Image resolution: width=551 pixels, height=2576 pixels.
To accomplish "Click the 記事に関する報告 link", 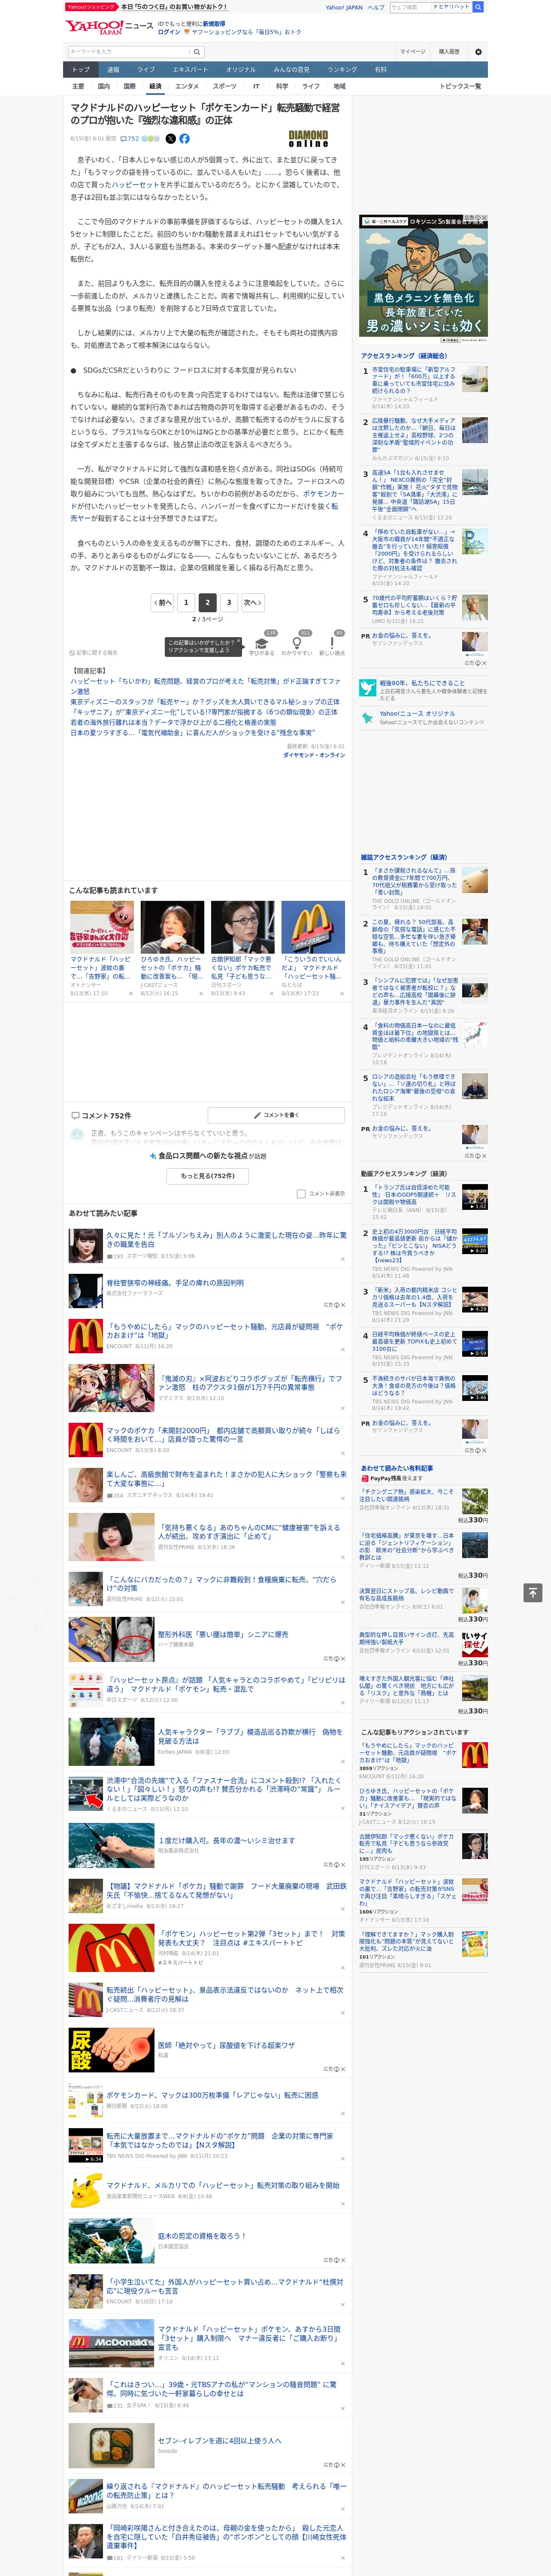I will pyautogui.click(x=94, y=652).
